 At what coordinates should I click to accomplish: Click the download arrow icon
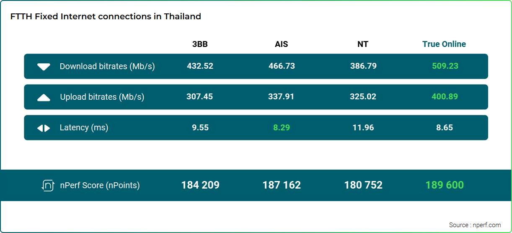(44, 67)
